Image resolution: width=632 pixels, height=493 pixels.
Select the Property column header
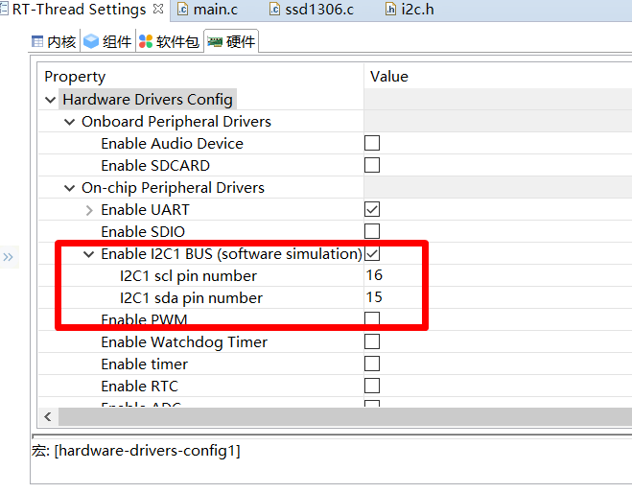[75, 77]
